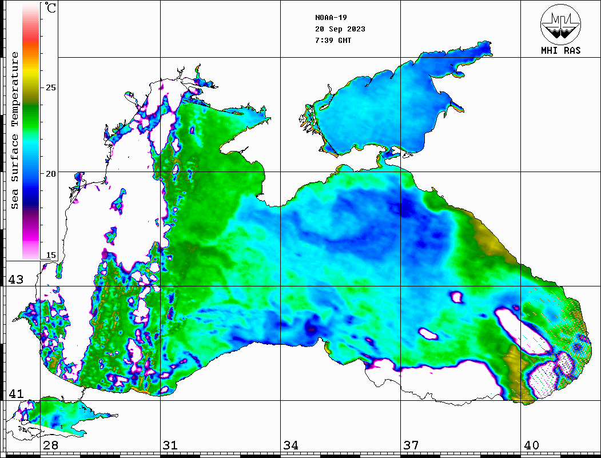Image resolution: width=601 pixels, height=458 pixels.
Task: Click the 'Sea Surface Temperature' vertical title
Action: click(x=14, y=131)
